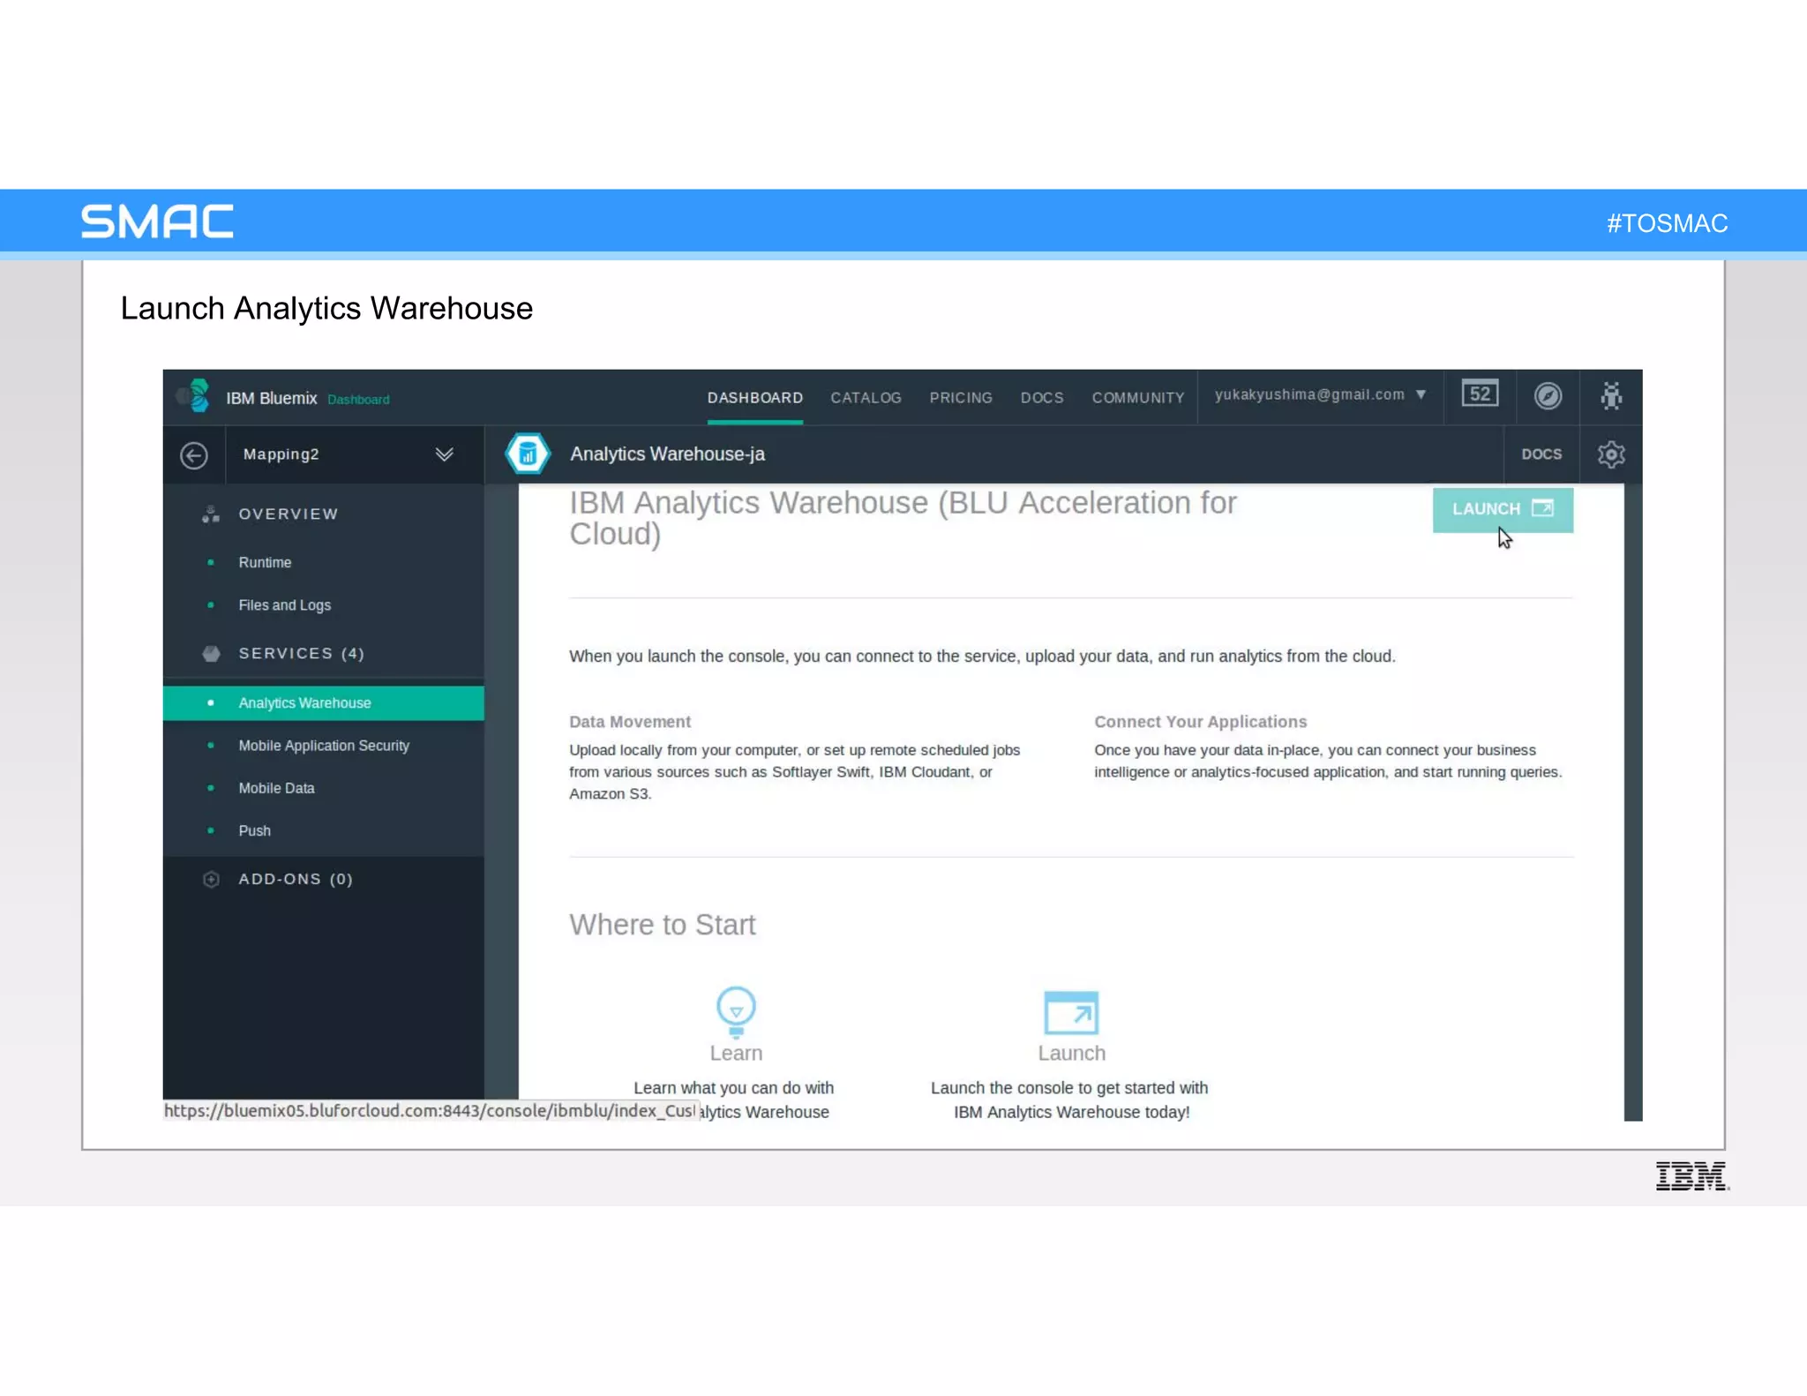1807x1396 pixels.
Task: Open the DOCS tab in top navigation
Action: [x=1042, y=398]
